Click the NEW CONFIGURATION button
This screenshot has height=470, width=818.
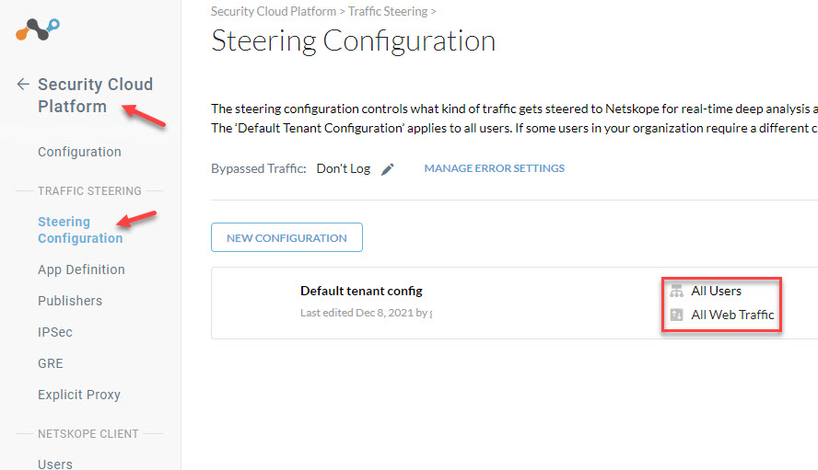[x=286, y=237]
